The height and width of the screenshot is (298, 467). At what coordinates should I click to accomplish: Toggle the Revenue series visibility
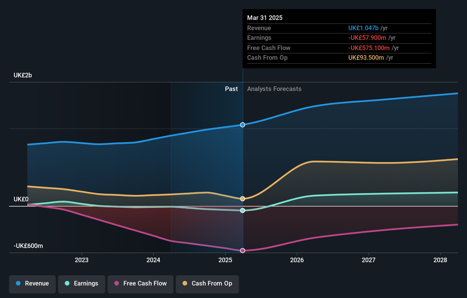coord(32,284)
